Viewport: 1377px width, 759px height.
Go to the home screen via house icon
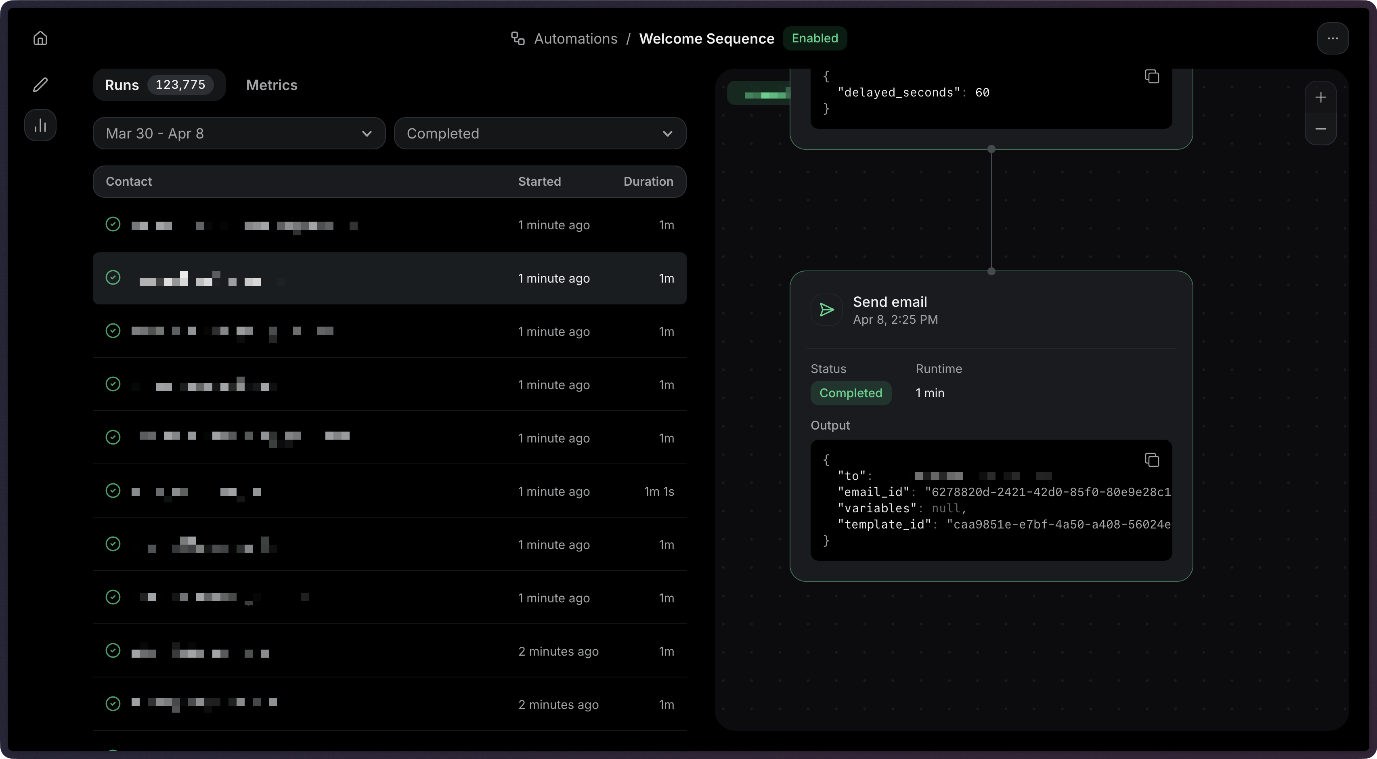pos(40,38)
